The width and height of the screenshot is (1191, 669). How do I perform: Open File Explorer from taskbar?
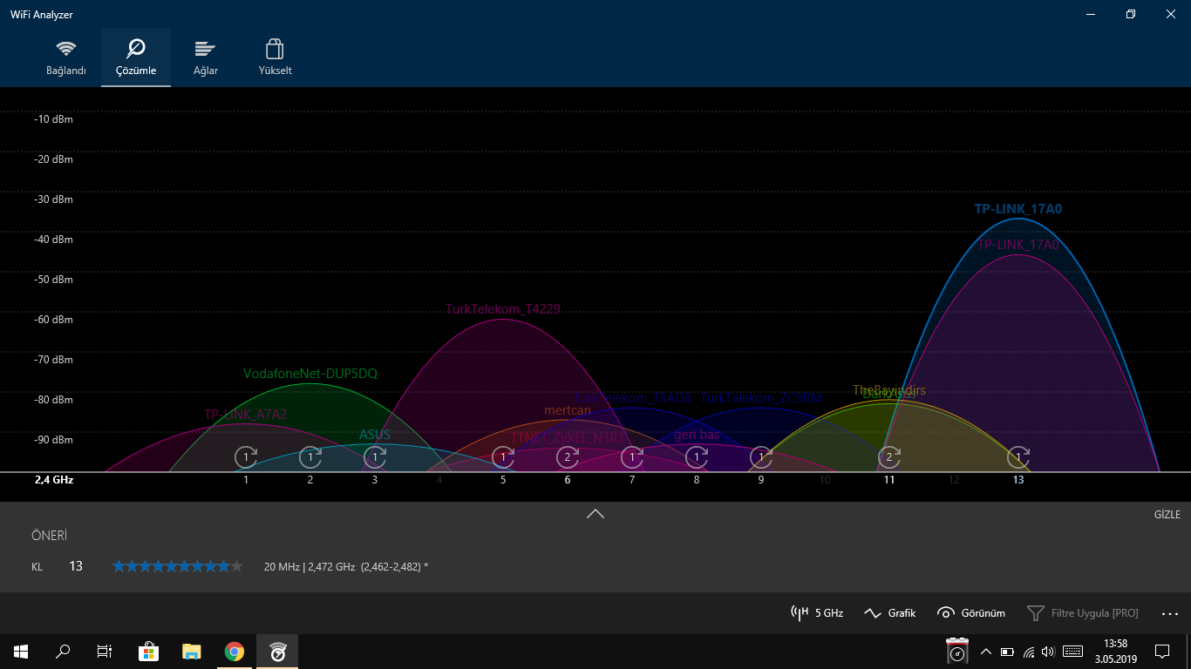pos(191,652)
